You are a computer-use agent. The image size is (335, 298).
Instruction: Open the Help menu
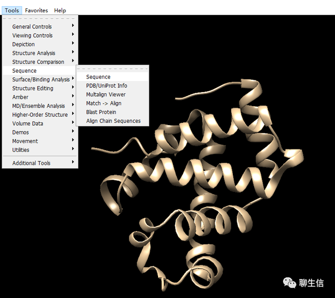60,10
